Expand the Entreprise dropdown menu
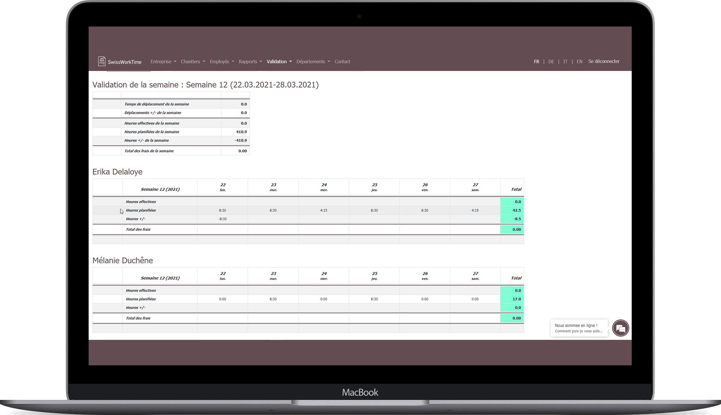This screenshot has height=415, width=721. pyautogui.click(x=163, y=61)
